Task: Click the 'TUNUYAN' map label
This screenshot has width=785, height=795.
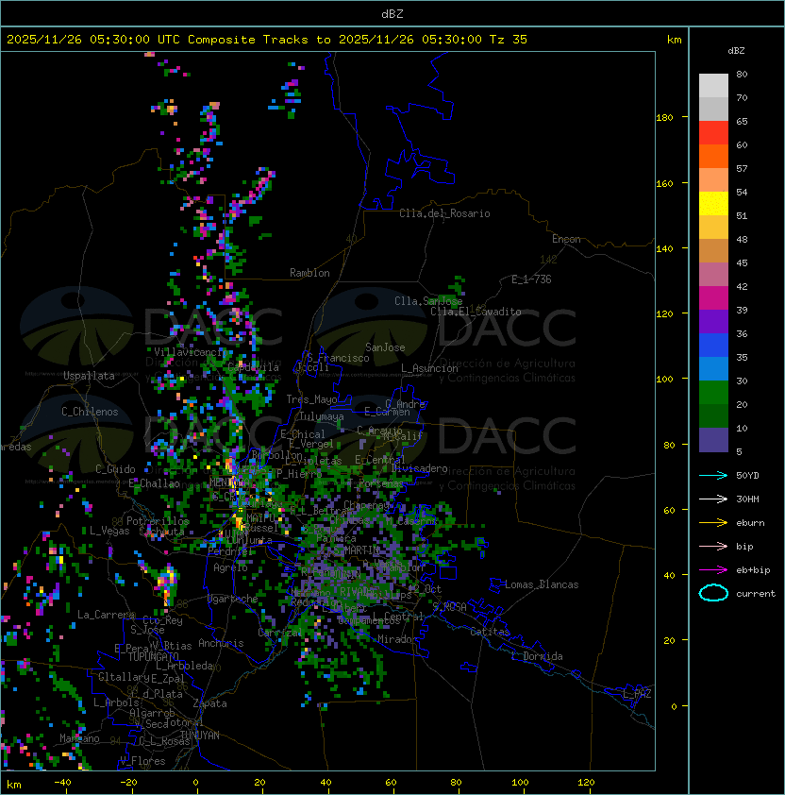Action: click(200, 736)
